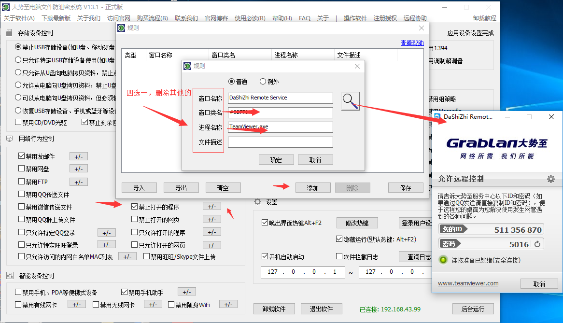Open the gear settings icon beside 允许远程控制
This screenshot has height=323, width=563.
[551, 179]
